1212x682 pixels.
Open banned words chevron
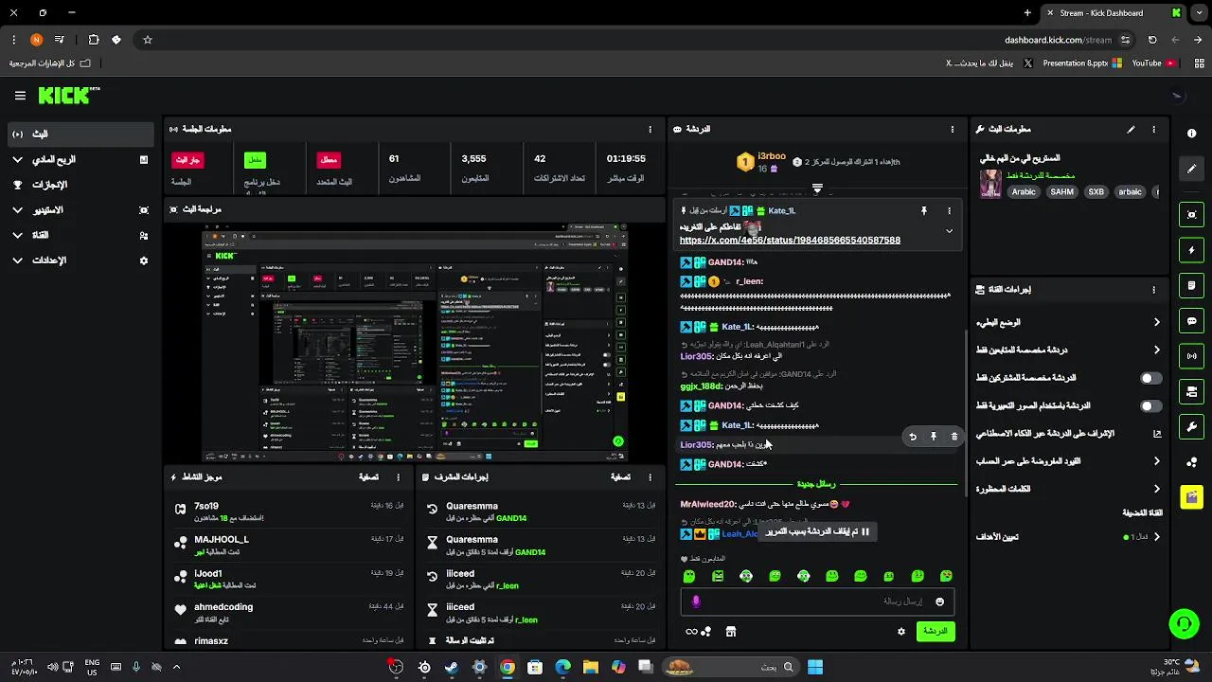point(1156,490)
